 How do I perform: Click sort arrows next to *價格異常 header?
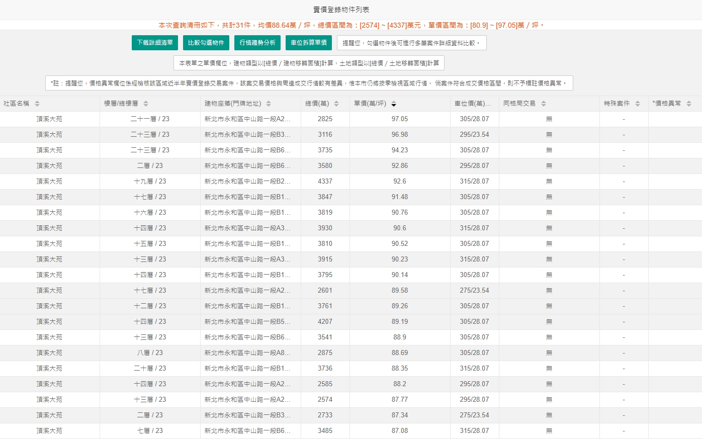[689, 104]
